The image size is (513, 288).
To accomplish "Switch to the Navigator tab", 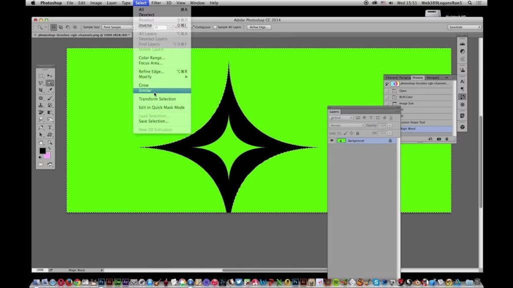I will coord(433,77).
